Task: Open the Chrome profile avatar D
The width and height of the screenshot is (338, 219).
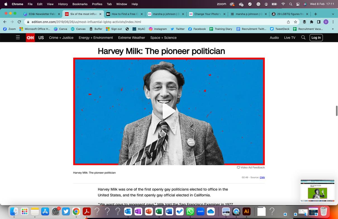Action: [326, 22]
